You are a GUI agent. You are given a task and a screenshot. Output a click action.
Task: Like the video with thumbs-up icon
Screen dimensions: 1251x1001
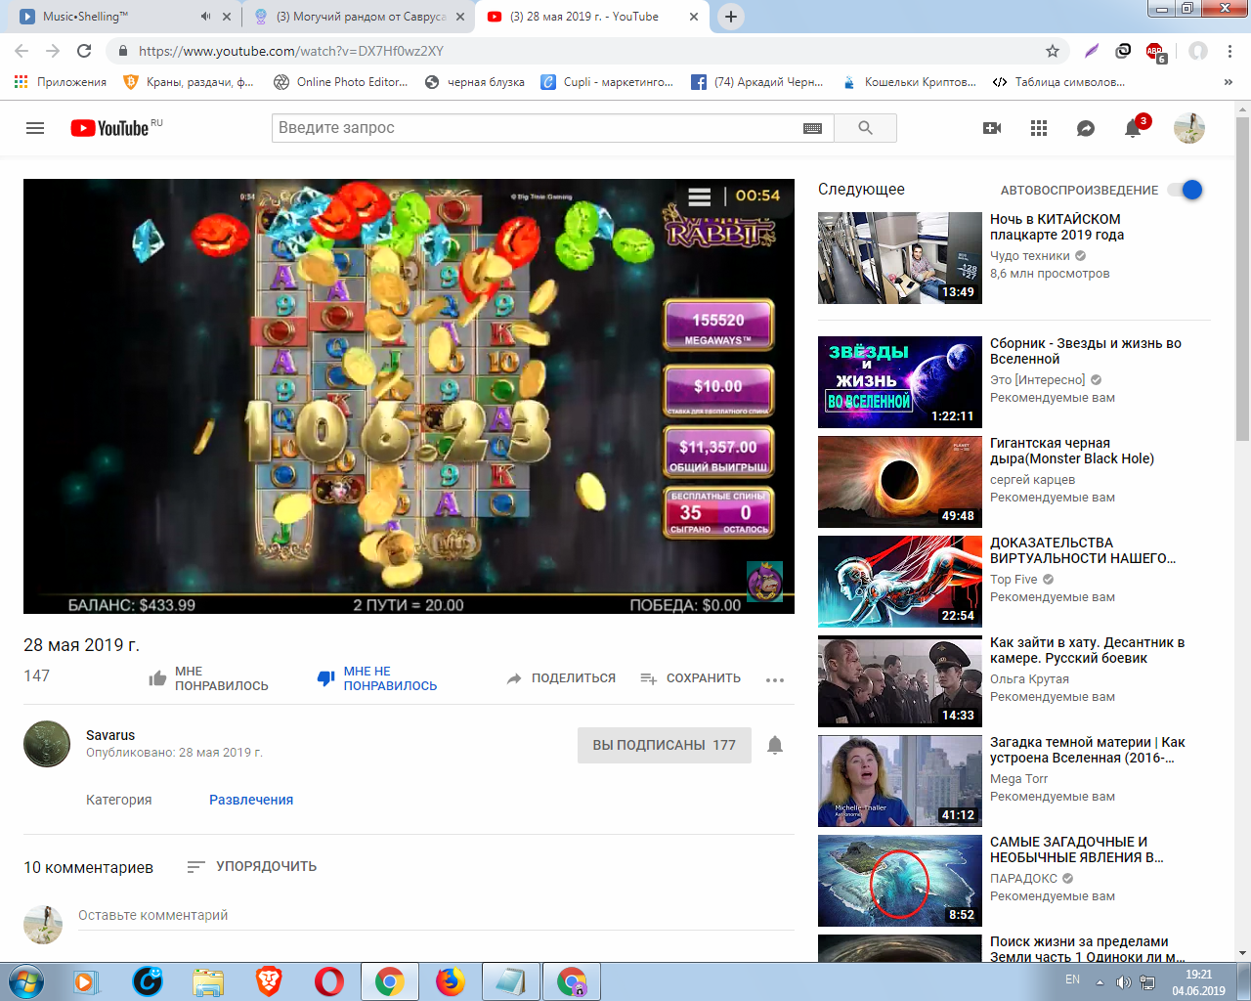click(157, 678)
